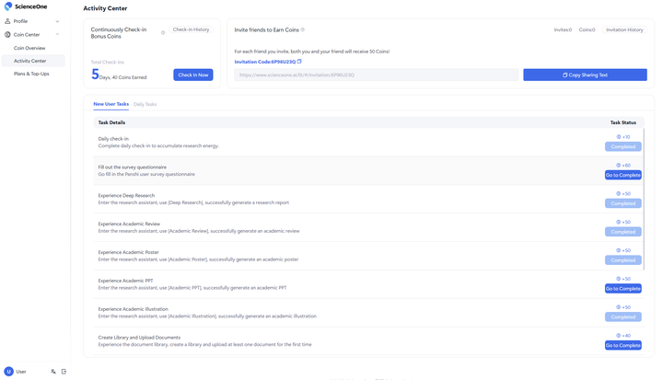Click the check-in bonus info icon
Screen dimensions: 663x380
pos(163,33)
